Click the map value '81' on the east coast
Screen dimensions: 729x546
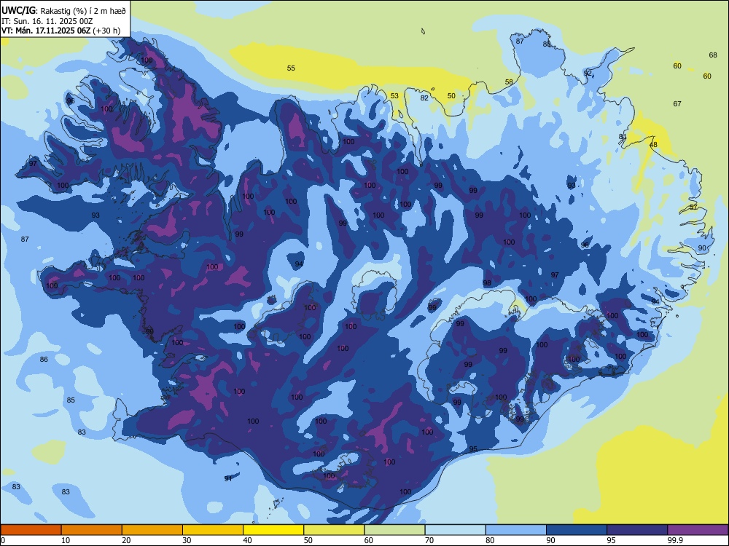(623, 137)
